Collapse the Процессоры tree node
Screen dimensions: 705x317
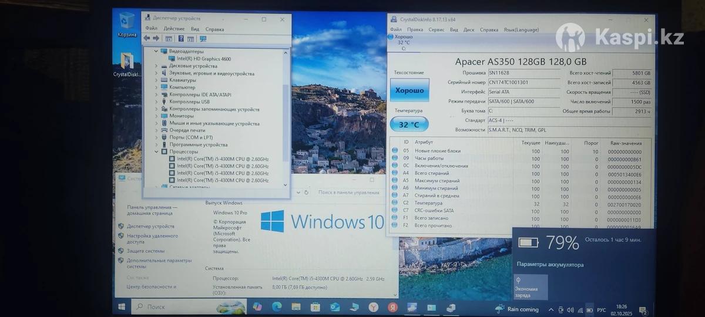click(156, 151)
